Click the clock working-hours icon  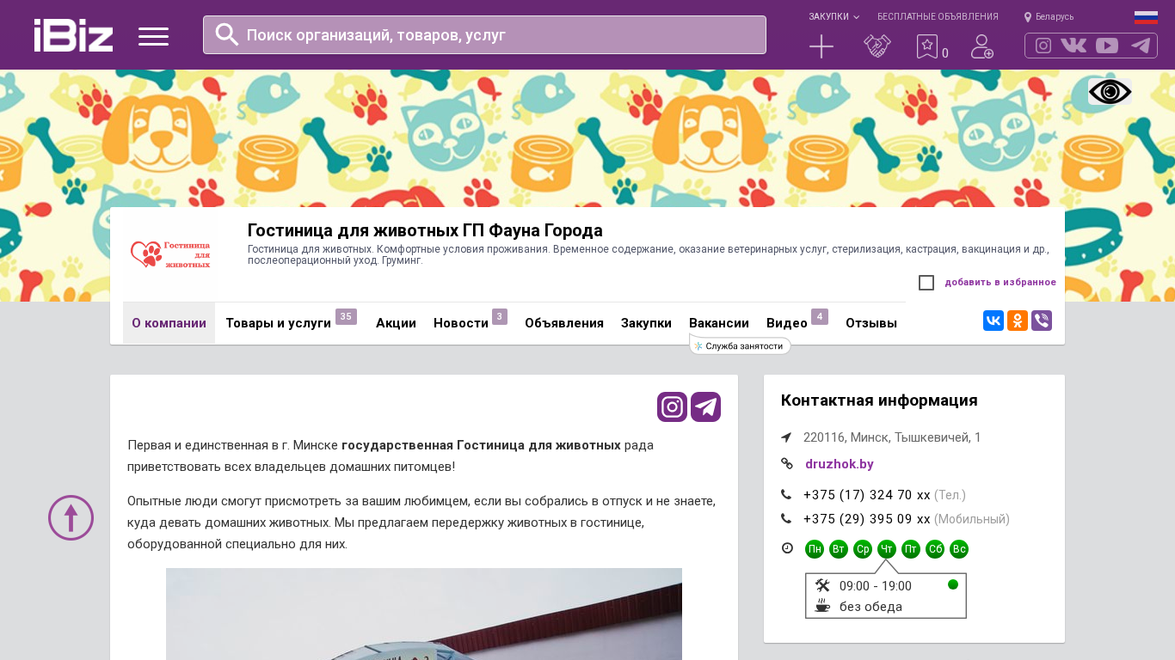787,548
